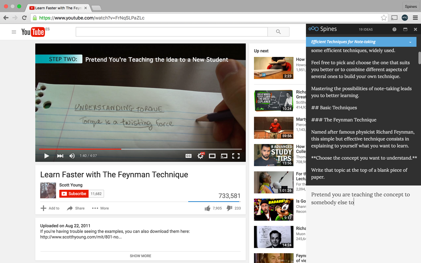This screenshot has height=263, width=421.
Task: Click the '### The Feynman Technique' note line
Action: point(344,120)
